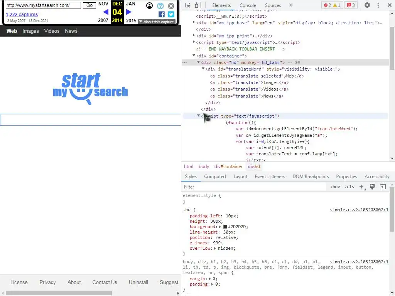Toggle rendering emulations paintbrush icon
This screenshot has width=395, height=296.
[372, 187]
